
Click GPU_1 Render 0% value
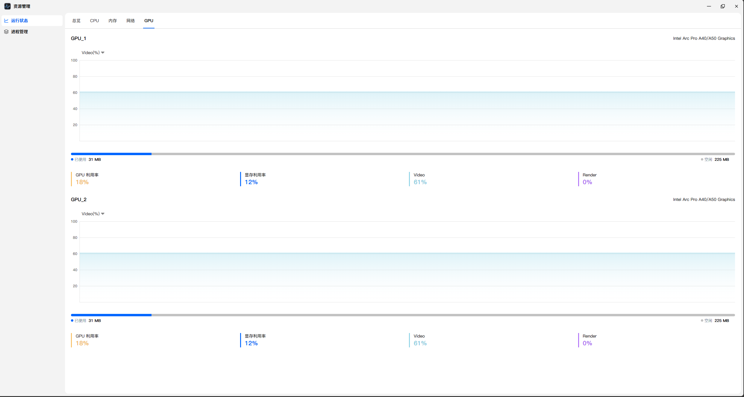point(587,182)
